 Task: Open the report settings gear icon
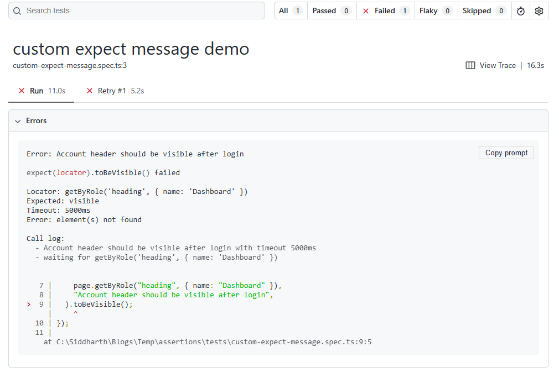539,10
